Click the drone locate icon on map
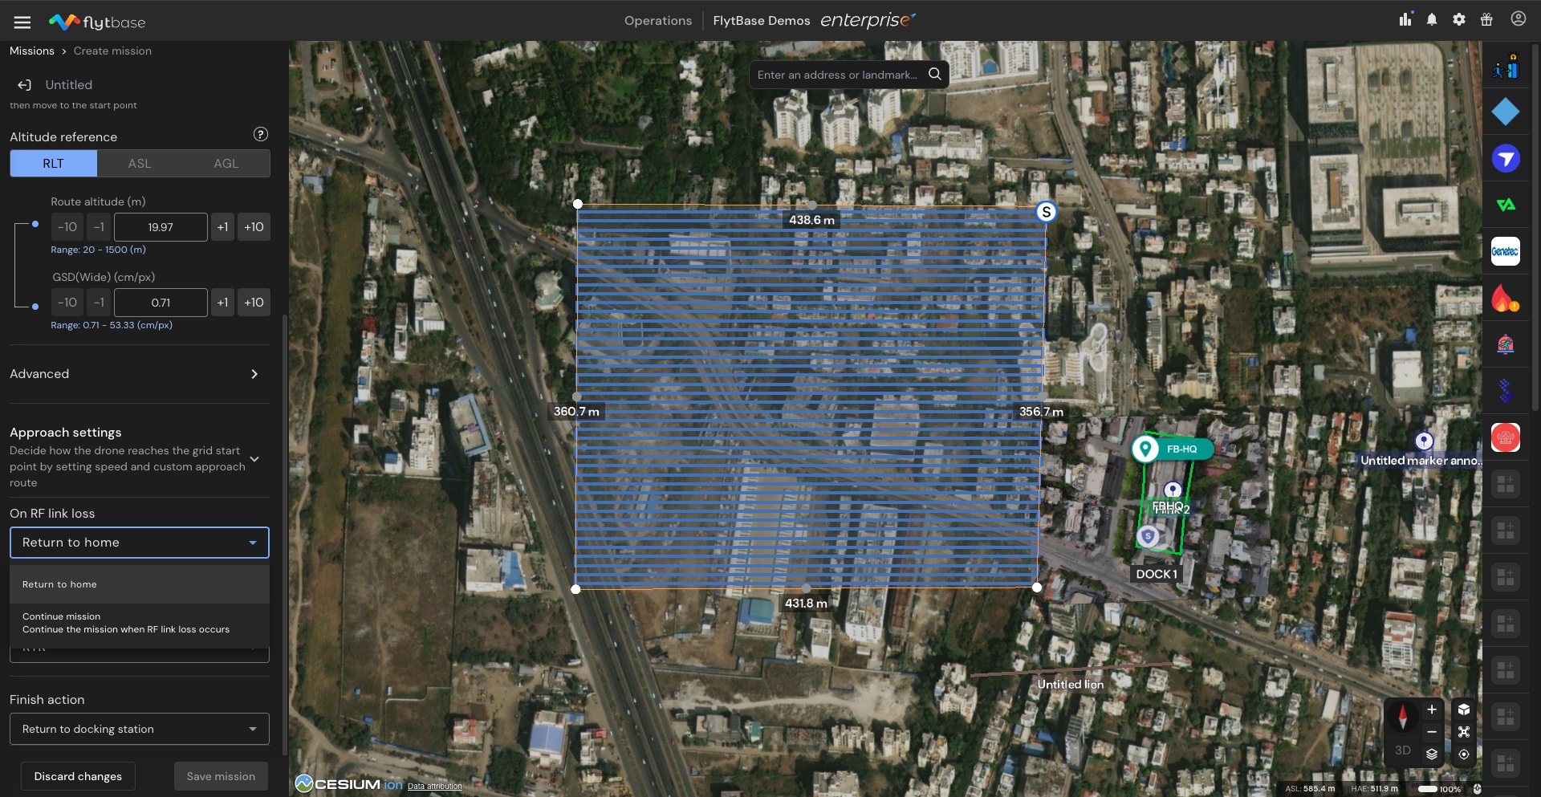Image resolution: width=1541 pixels, height=797 pixels. pyautogui.click(x=1464, y=732)
